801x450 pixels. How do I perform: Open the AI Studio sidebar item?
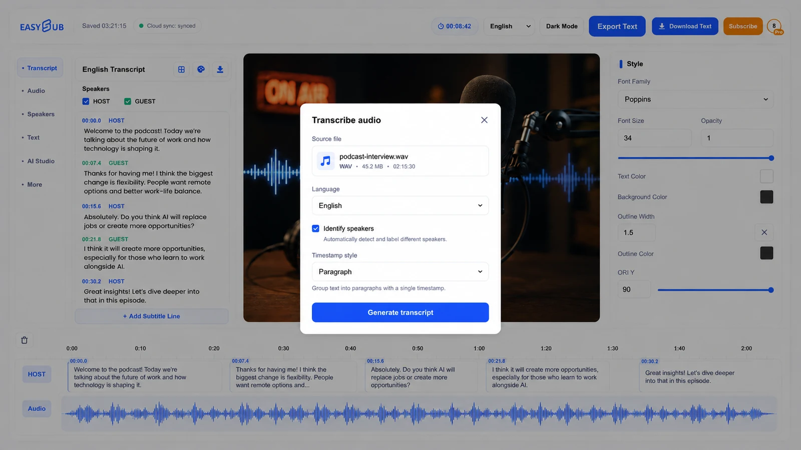41,161
